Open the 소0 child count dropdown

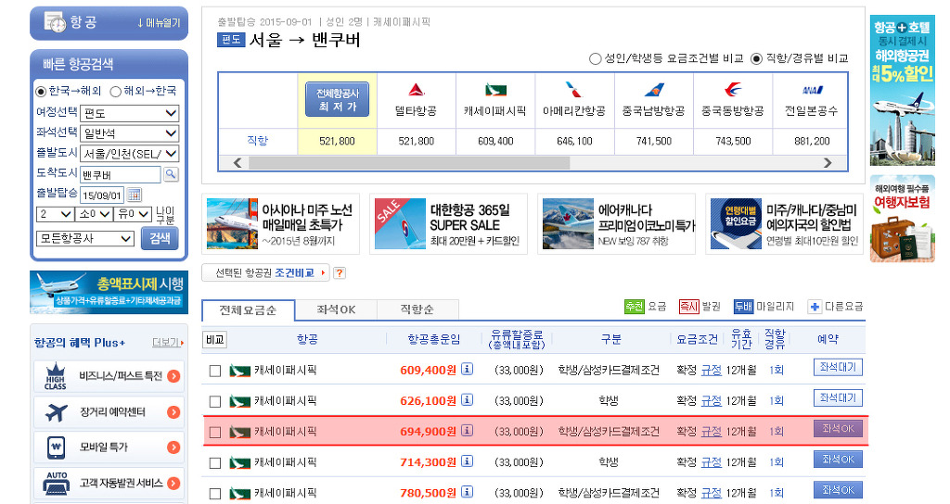pos(95,214)
